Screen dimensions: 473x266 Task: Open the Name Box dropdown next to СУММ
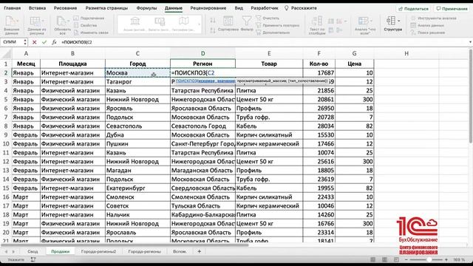point(25,42)
